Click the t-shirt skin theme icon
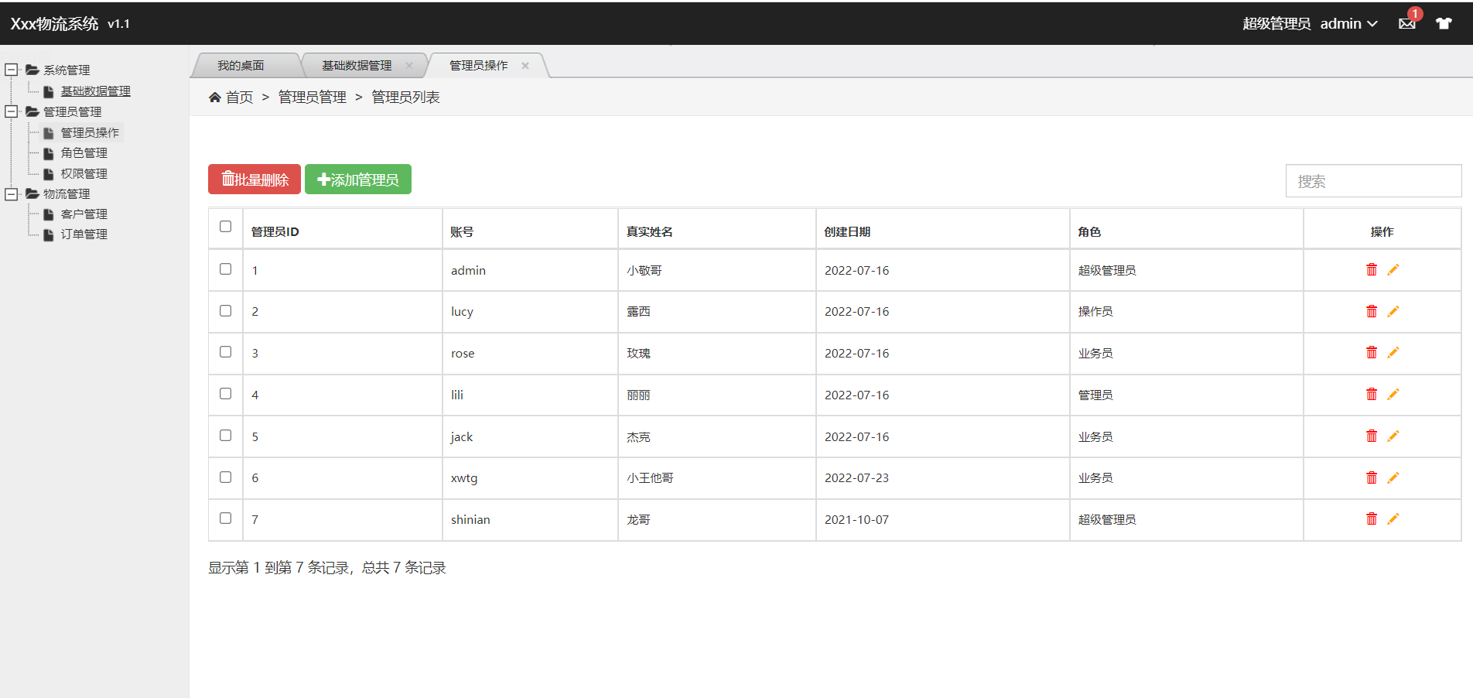This screenshot has width=1473, height=698. [x=1444, y=23]
